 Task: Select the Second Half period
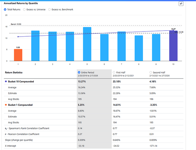click(x=151, y=72)
